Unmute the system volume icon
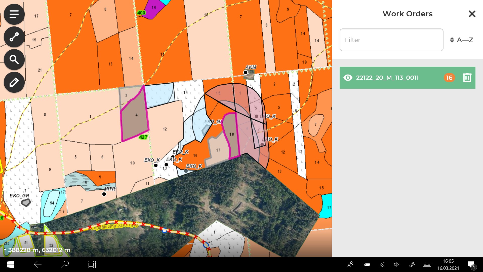 coord(397,264)
